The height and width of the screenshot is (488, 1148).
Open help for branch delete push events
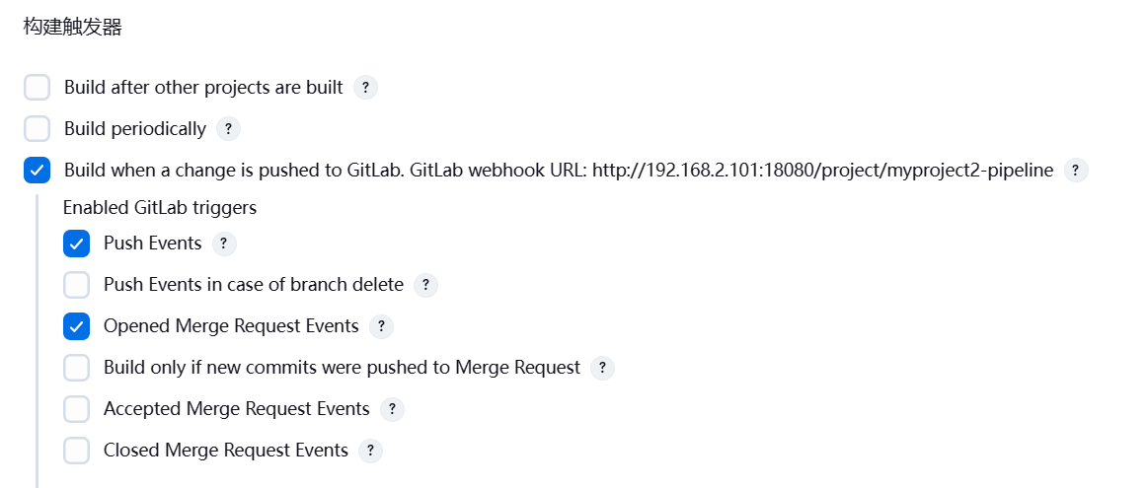426,285
